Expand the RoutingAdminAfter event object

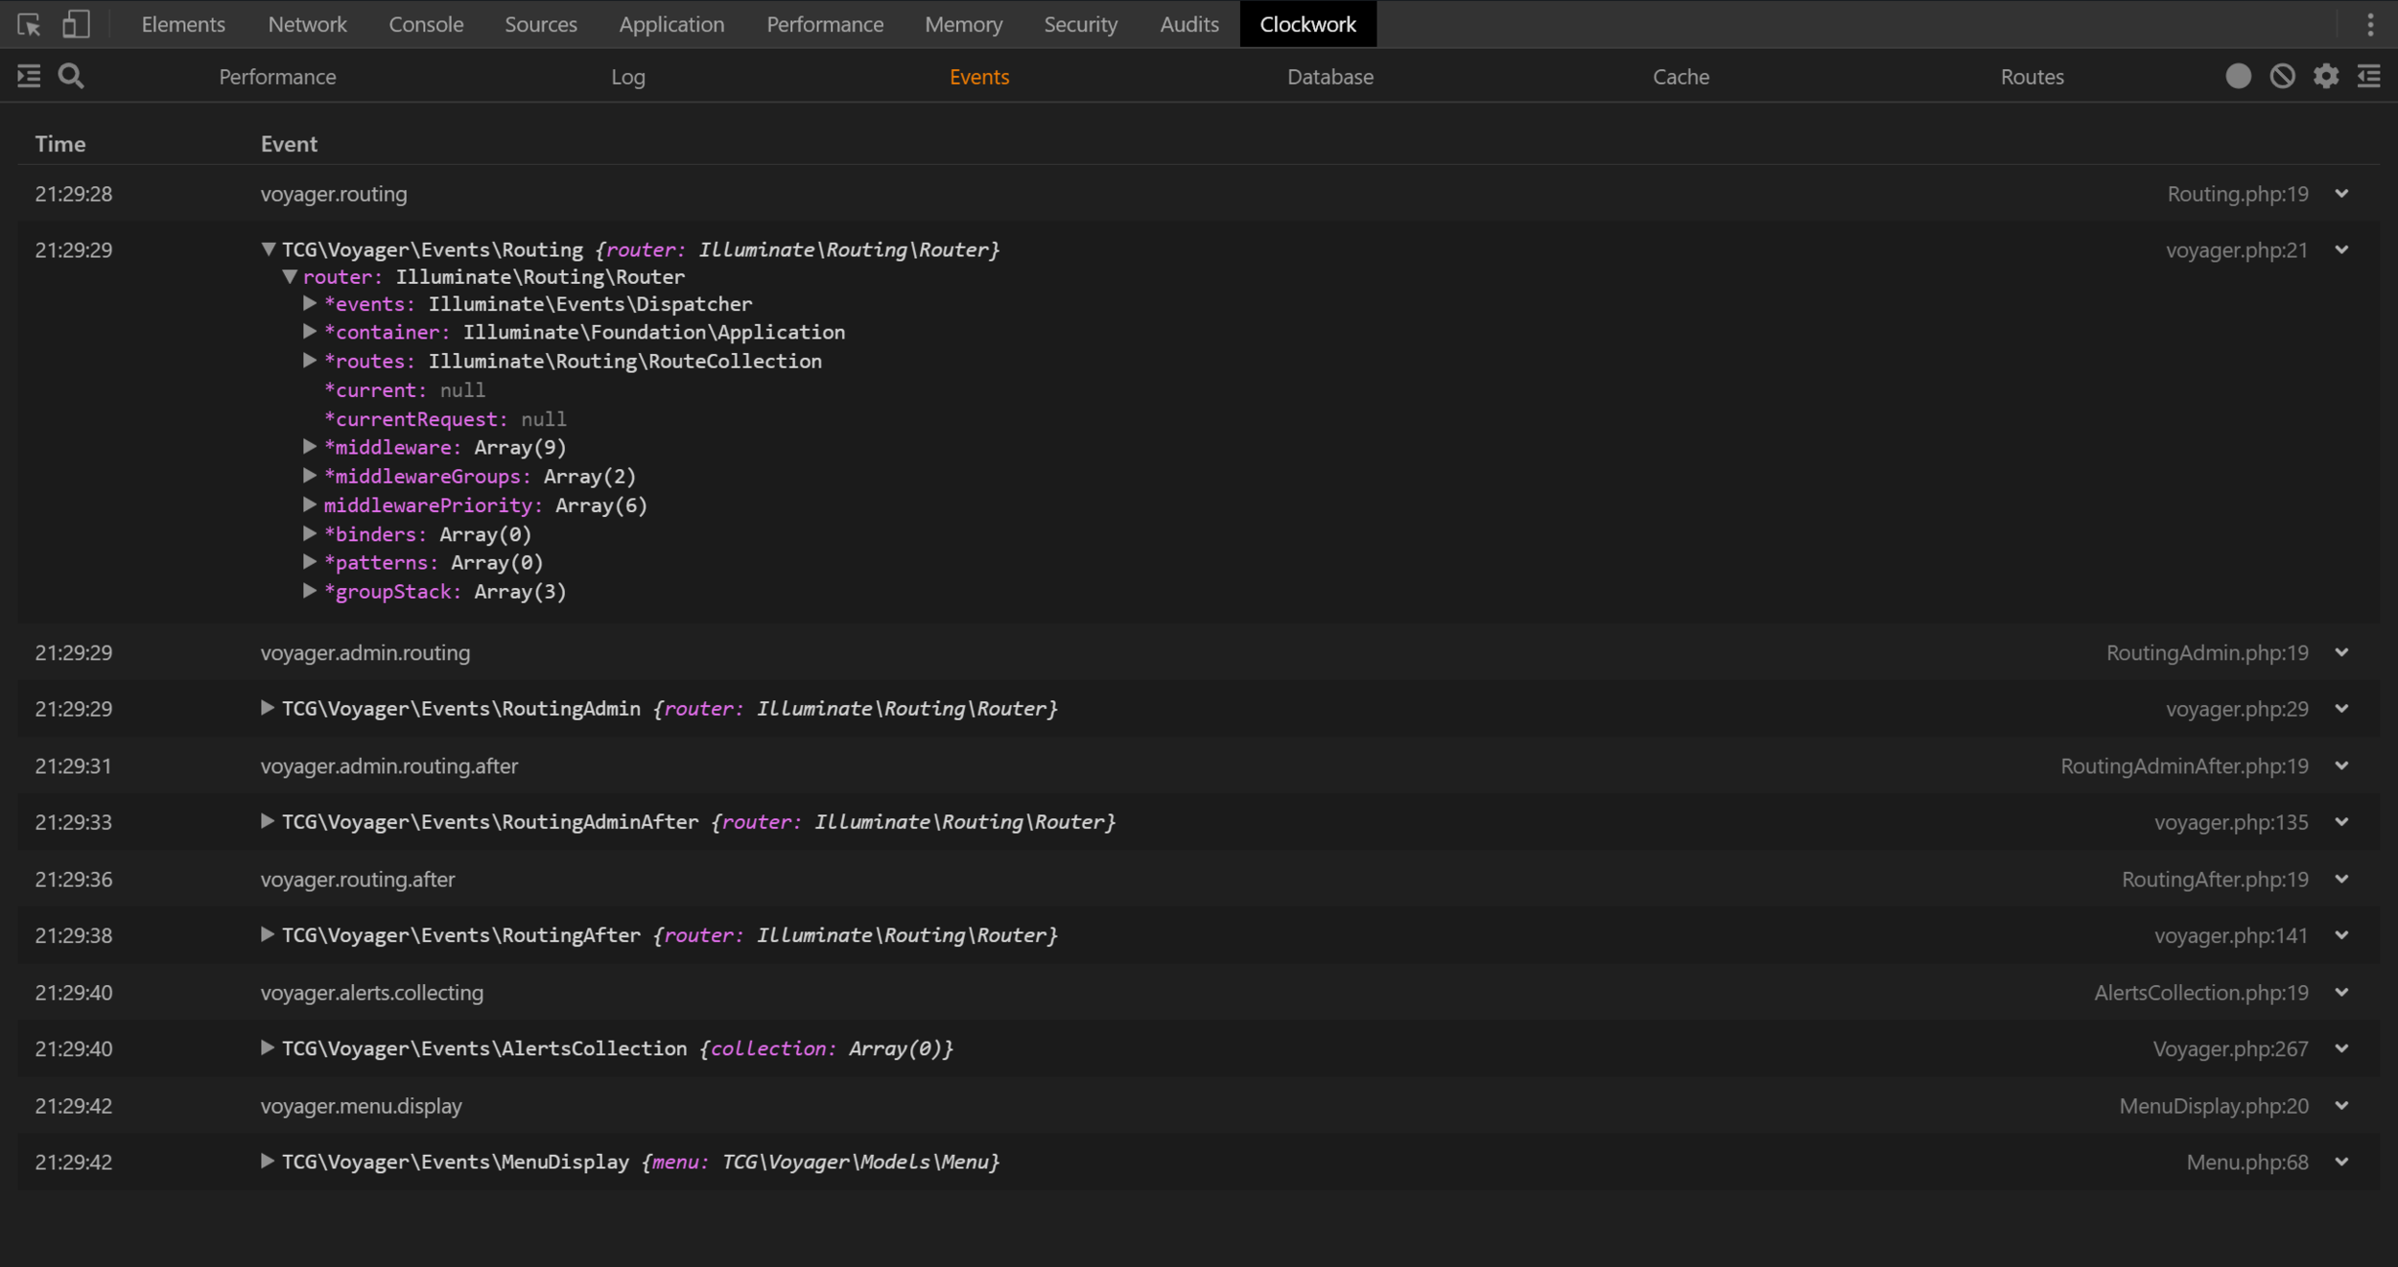(x=268, y=822)
